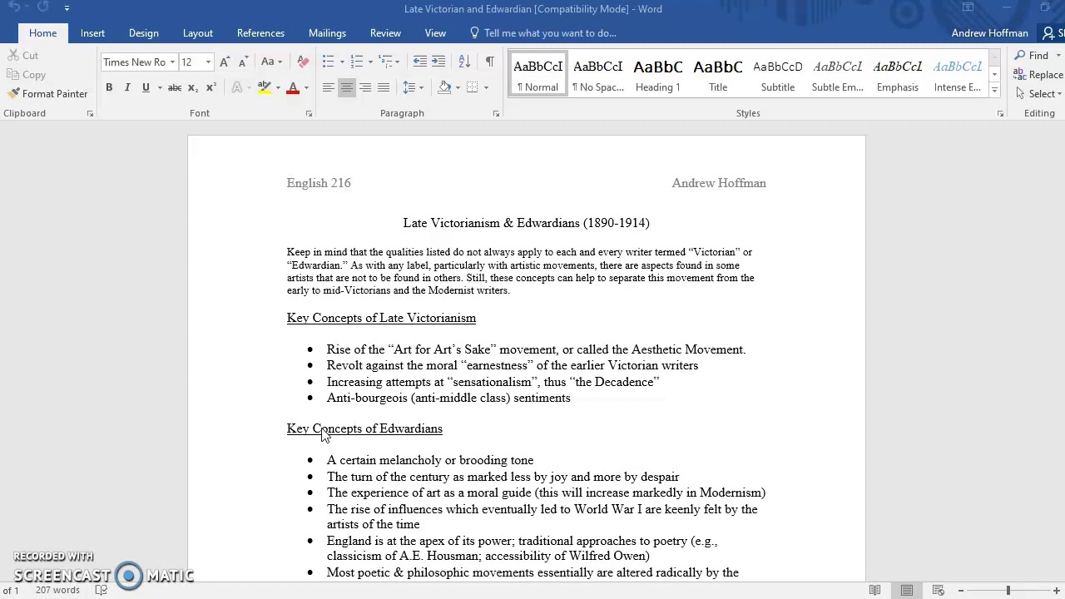Apply strikethrough formatting
This screenshot has width=1065, height=599.
(x=174, y=87)
